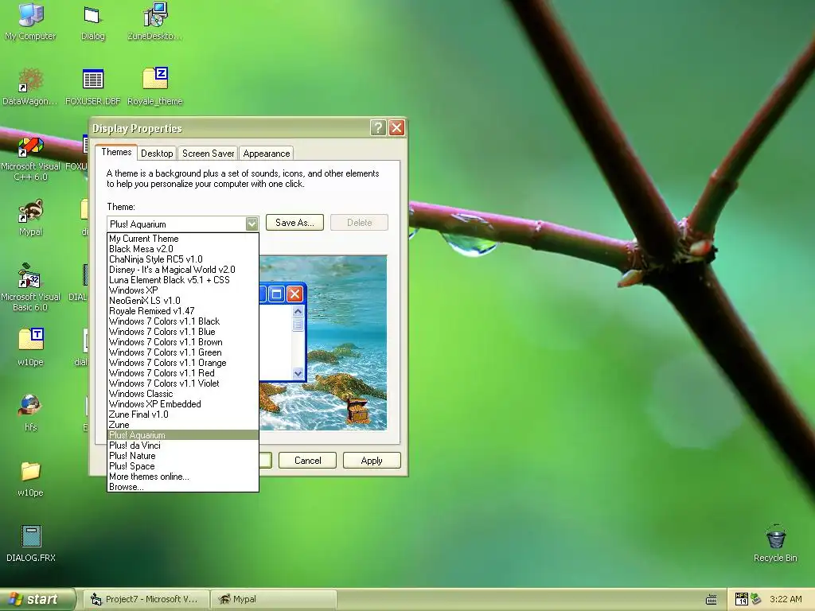Click the Cancel button
Image resolution: width=815 pixels, height=611 pixels.
308,461
